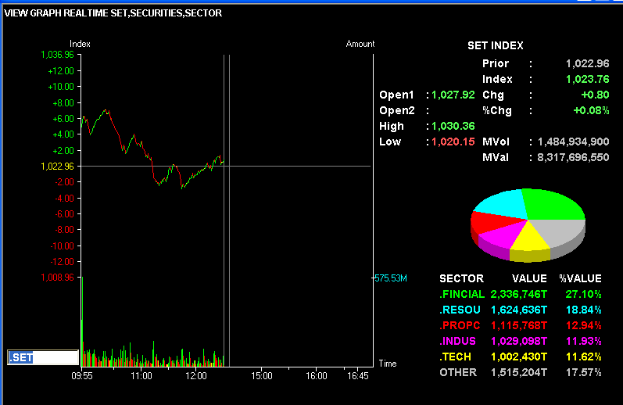Viewport: 623px width, 405px height.
Task: Click the +12.00 axis label
Action: (x=61, y=70)
